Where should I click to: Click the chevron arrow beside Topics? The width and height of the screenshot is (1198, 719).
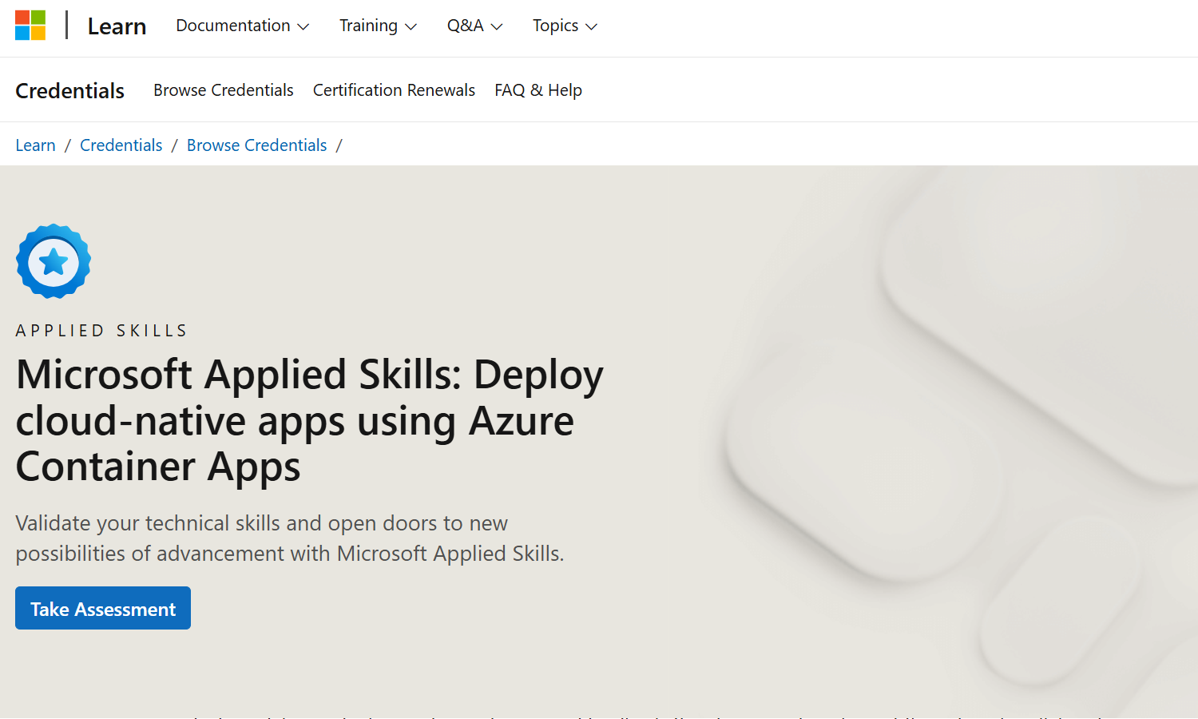tap(592, 27)
